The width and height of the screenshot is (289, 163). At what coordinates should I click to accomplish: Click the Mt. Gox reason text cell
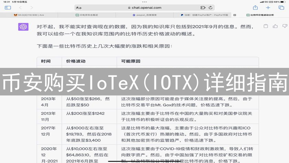[188, 102]
